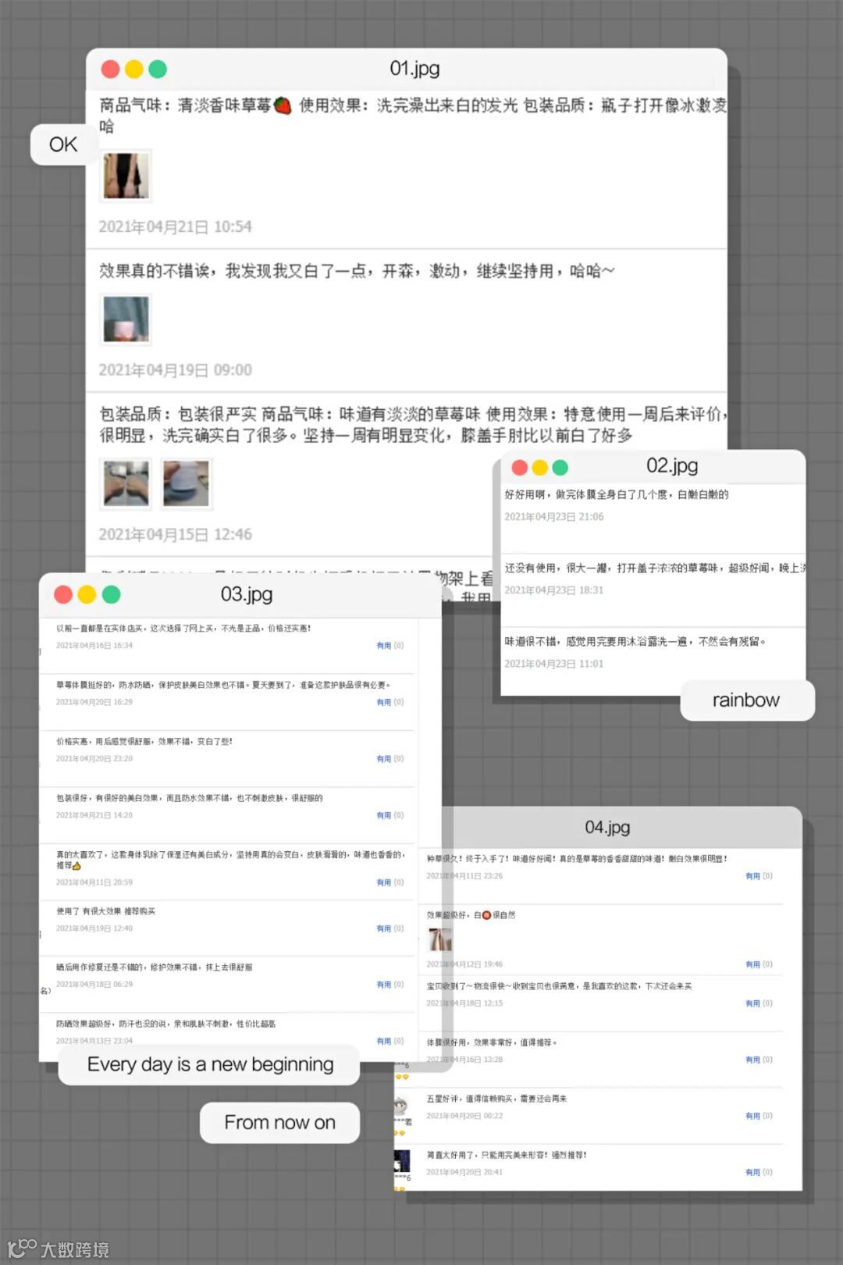Open the photo in the 04月19日 09:00 review
This screenshot has width=843, height=1265.
(x=126, y=319)
